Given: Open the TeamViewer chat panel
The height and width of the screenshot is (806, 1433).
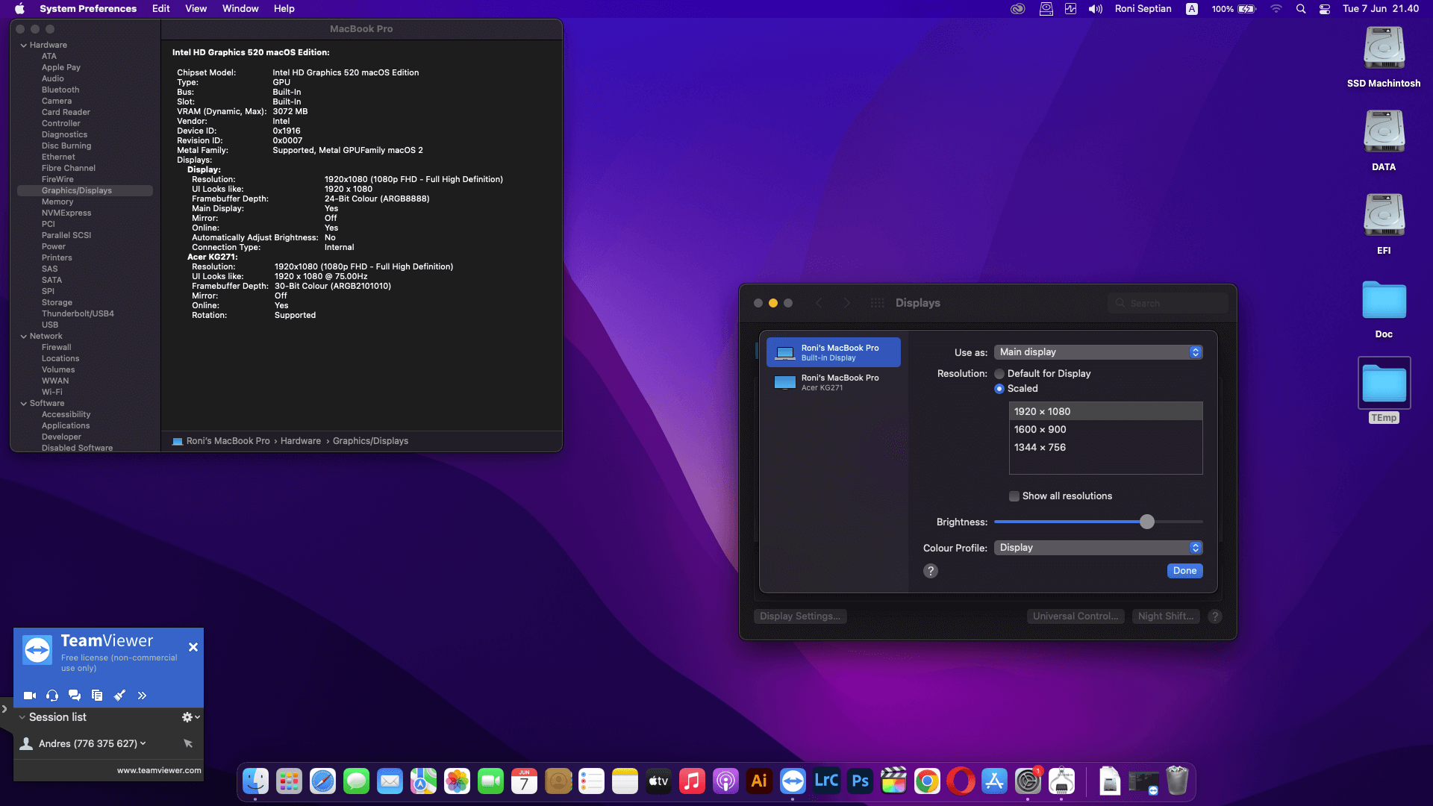Looking at the screenshot, I should [x=74, y=695].
